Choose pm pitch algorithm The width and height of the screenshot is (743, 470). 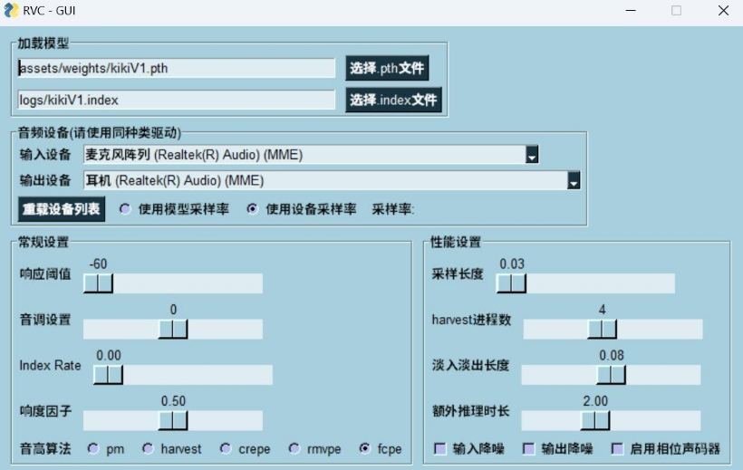[x=93, y=448]
